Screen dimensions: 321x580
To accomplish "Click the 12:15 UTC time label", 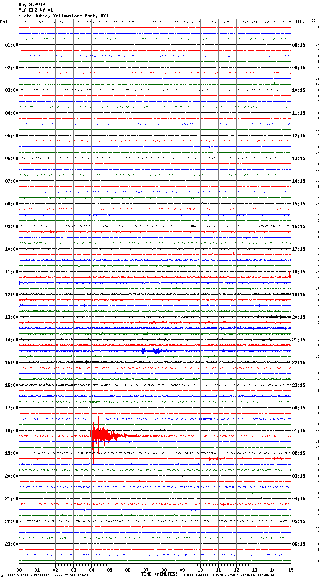I will pyautogui.click(x=299, y=136).
